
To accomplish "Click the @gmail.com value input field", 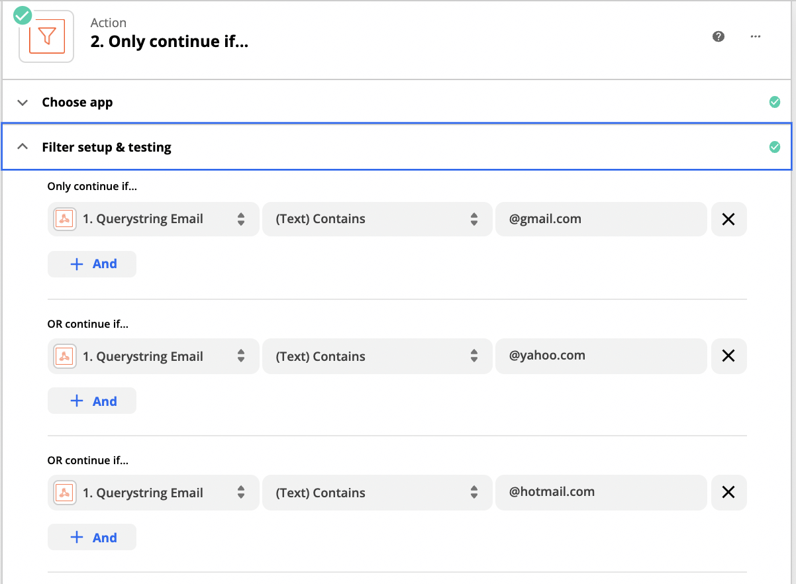I will pos(601,219).
